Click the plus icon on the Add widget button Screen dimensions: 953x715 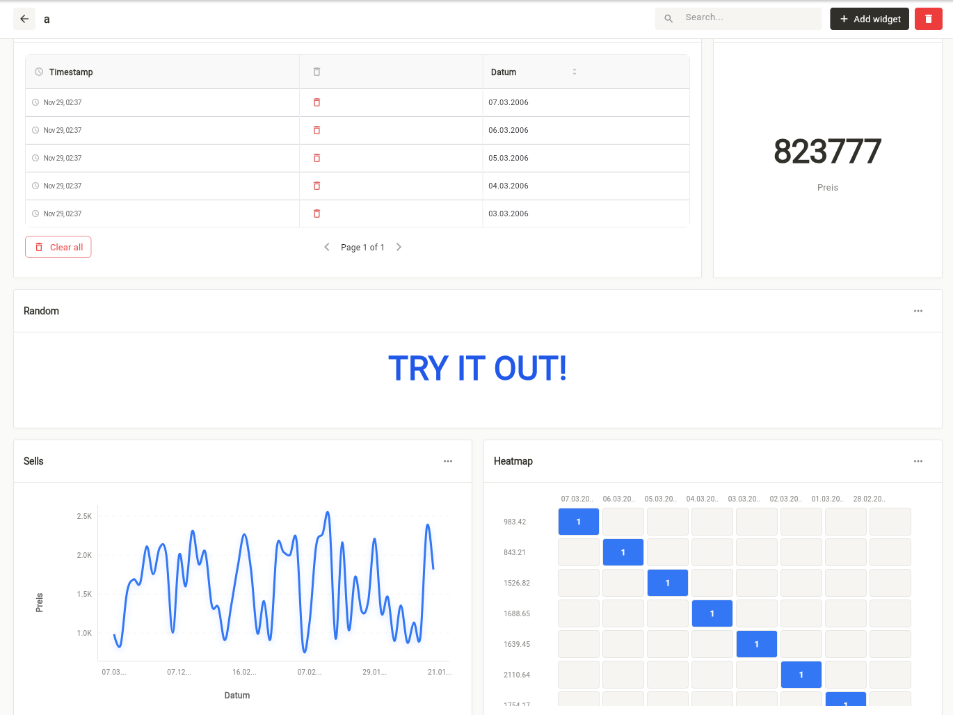tap(842, 19)
